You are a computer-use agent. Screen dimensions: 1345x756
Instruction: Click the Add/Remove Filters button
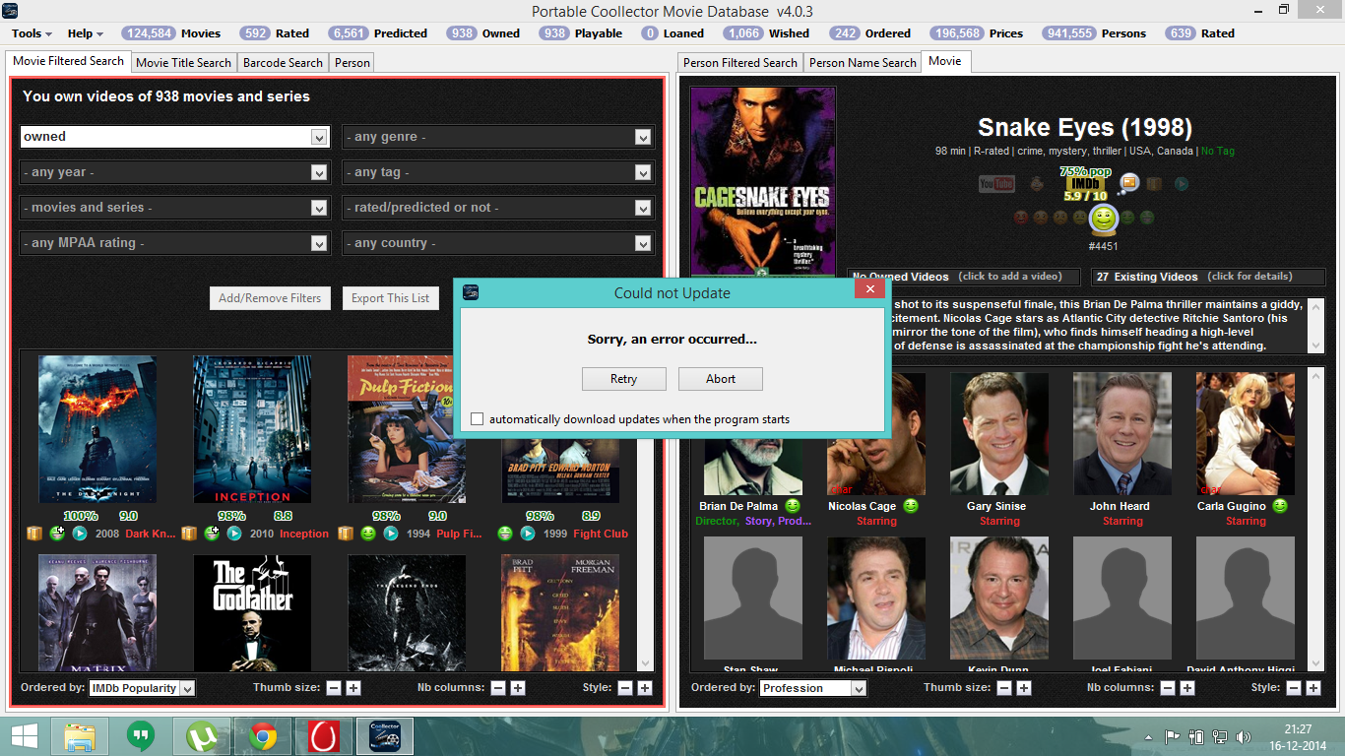coord(270,298)
